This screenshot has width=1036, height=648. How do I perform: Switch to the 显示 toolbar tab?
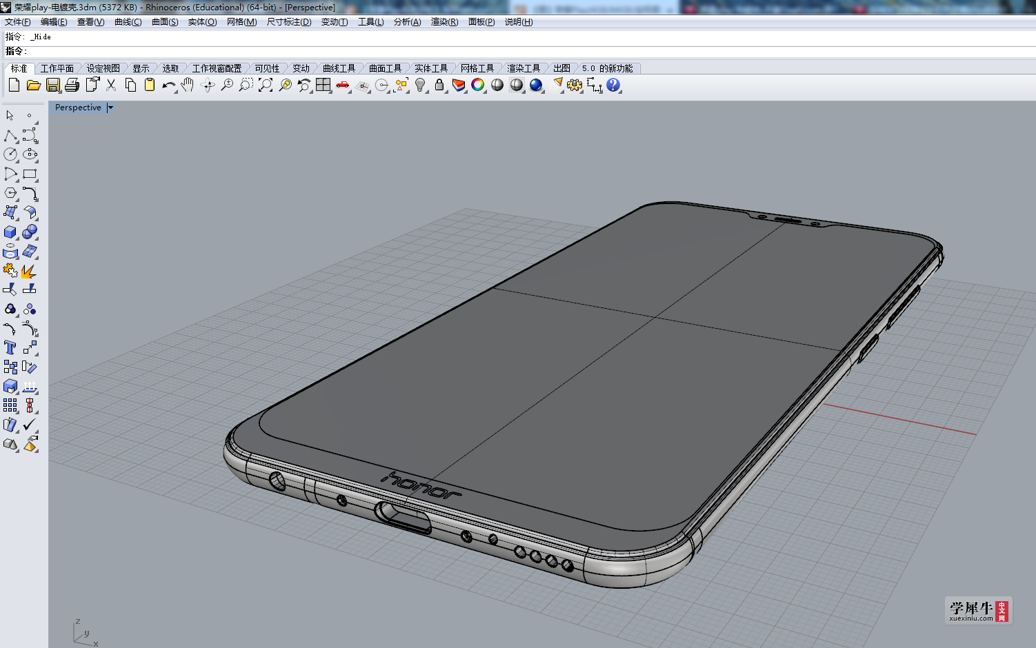(x=141, y=68)
